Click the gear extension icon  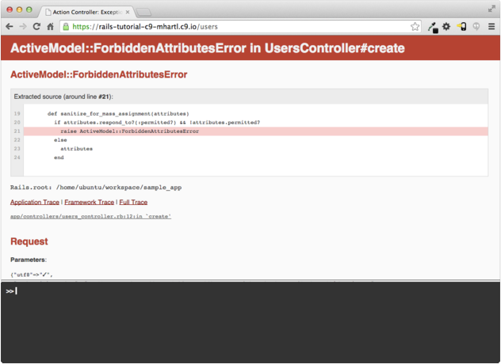[446, 26]
